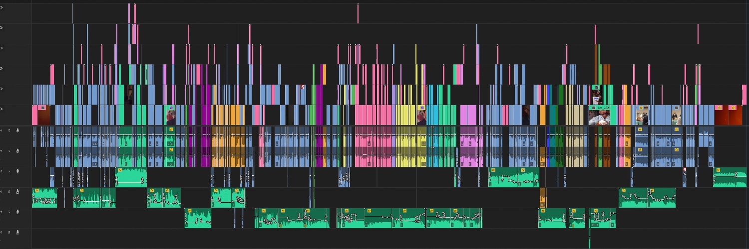Click the voice-over microphone on the first audio track

(17, 130)
